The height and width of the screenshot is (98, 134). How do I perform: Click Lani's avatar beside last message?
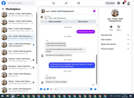click(42, 82)
